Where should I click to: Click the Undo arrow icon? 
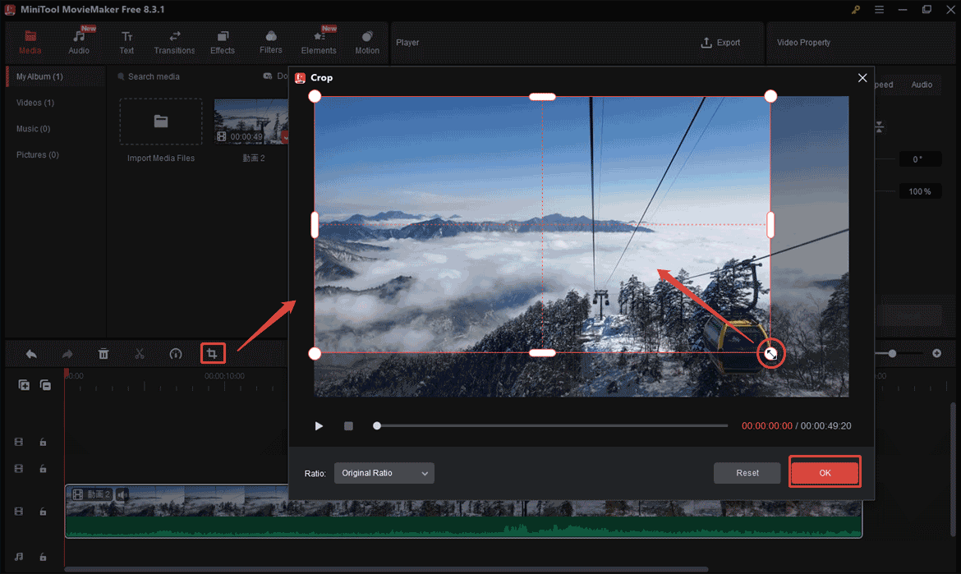coord(31,354)
